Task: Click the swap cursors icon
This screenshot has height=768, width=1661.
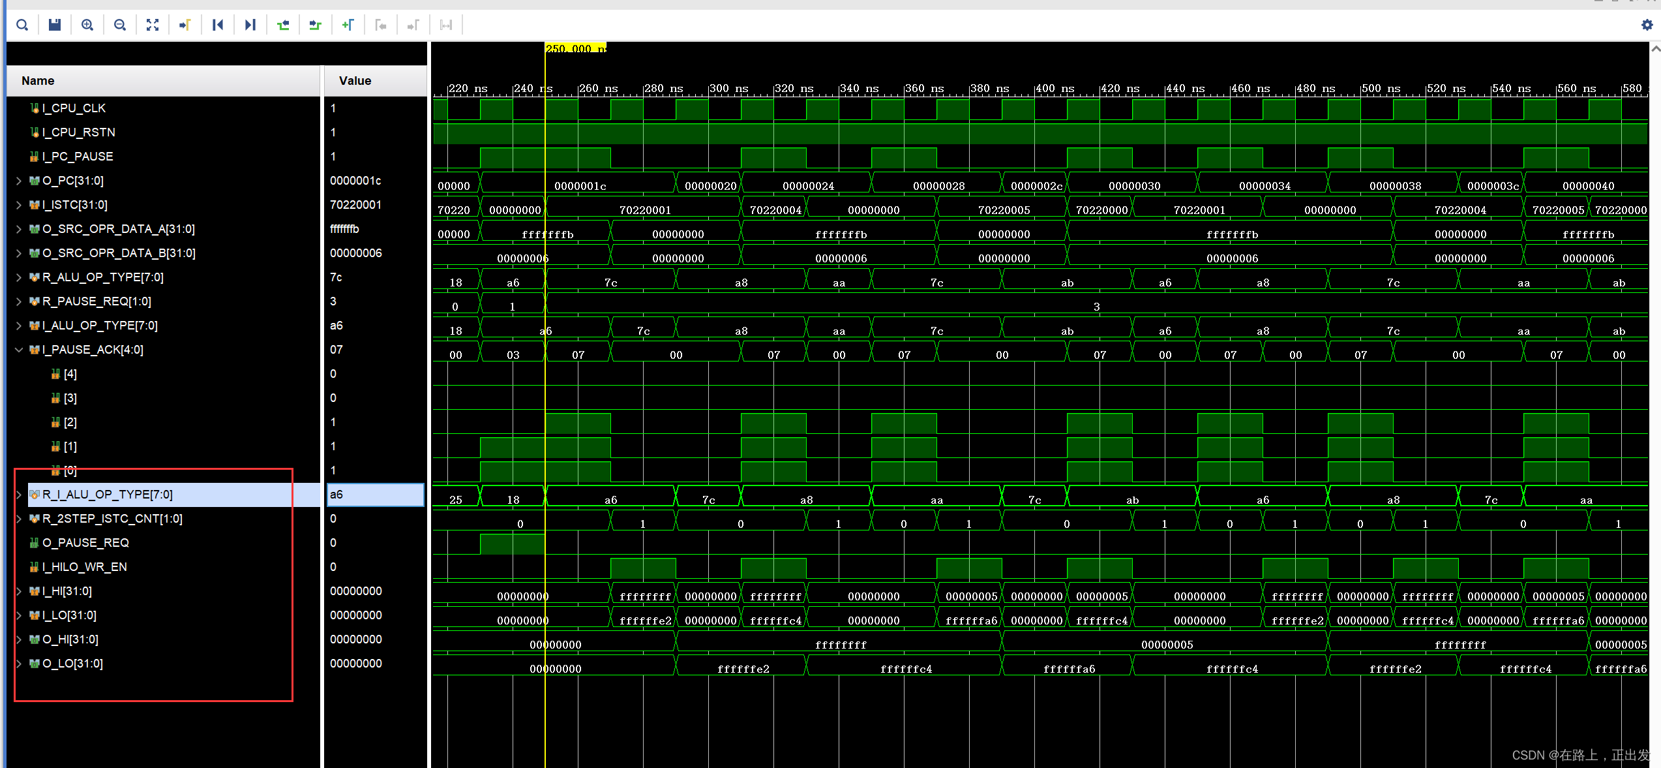Action: coord(446,25)
